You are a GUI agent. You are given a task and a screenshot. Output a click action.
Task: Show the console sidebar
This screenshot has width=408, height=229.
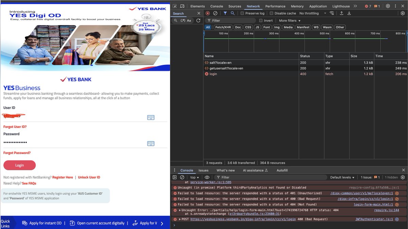pyautogui.click(x=174, y=177)
